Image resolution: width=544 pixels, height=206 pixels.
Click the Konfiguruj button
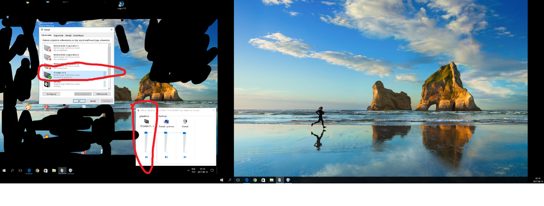pyautogui.click(x=51, y=94)
